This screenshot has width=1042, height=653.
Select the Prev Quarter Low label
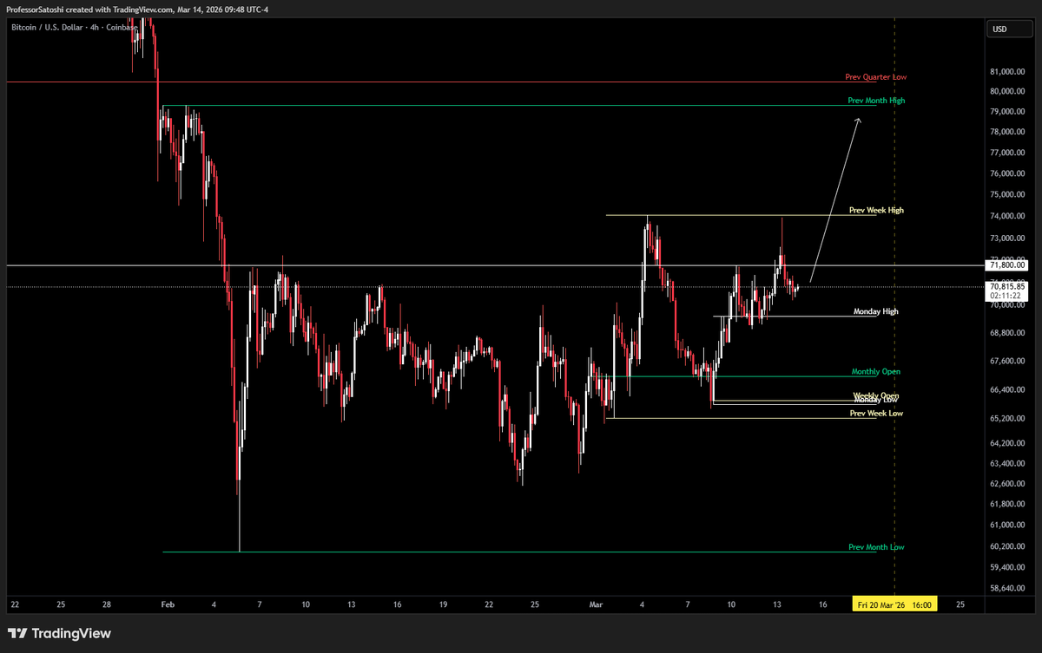(876, 77)
